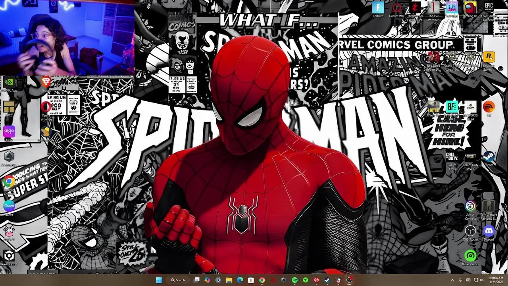This screenshot has width=508, height=286.
Task: Show hidden system tray icons
Action: 452,280
